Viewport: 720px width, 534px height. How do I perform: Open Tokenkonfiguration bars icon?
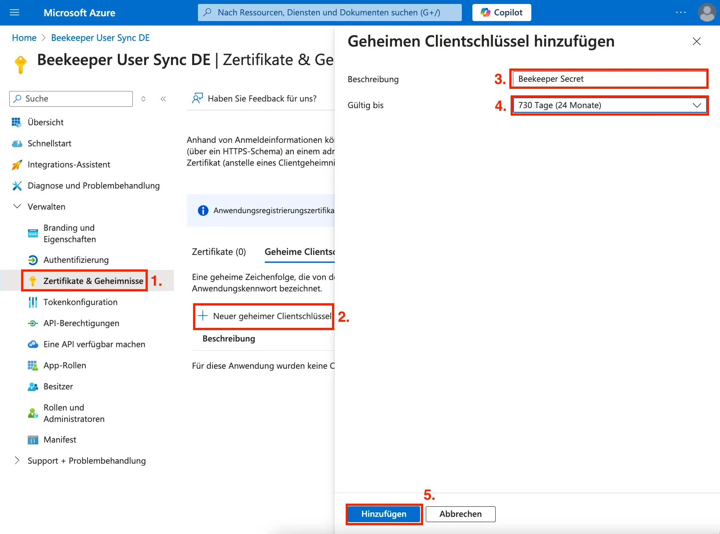pyautogui.click(x=33, y=302)
